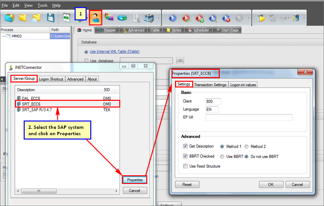Screen dimensions: 324x206
Task: Click the color palette fan icon
Action: pyautogui.click(x=109, y=17)
